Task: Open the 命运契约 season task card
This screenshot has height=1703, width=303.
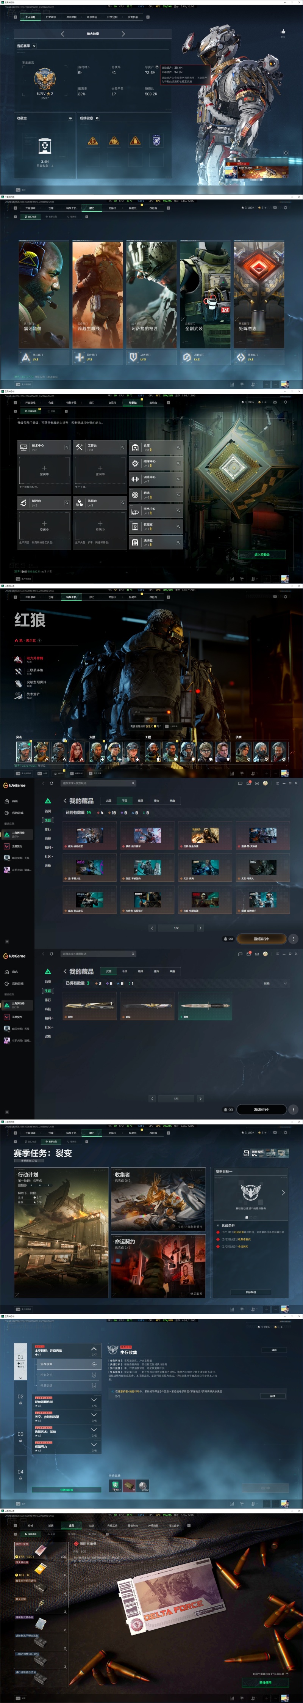Action: pyautogui.click(x=158, y=1265)
